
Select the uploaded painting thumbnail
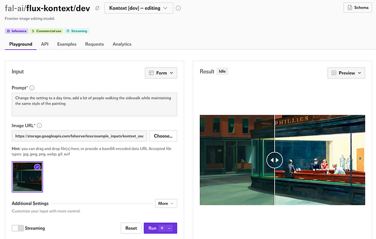coord(27,177)
